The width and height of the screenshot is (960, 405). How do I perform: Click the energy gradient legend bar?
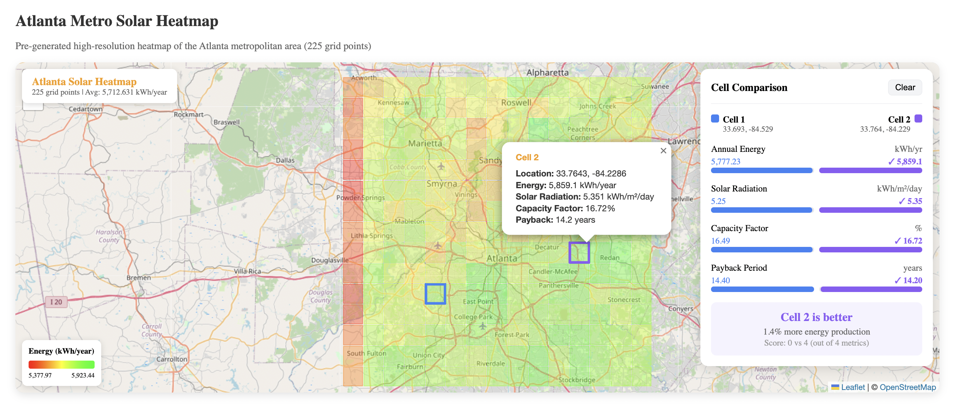pyautogui.click(x=62, y=364)
